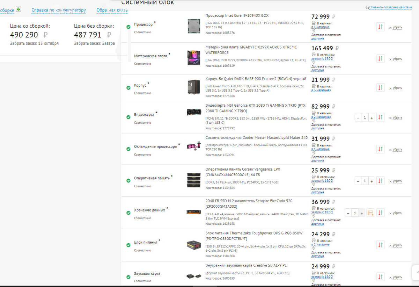This screenshot has width=419, height=287.
Task: Open product title Блок питания Thermaltake Toughpower DPS G
Action: (x=254, y=236)
